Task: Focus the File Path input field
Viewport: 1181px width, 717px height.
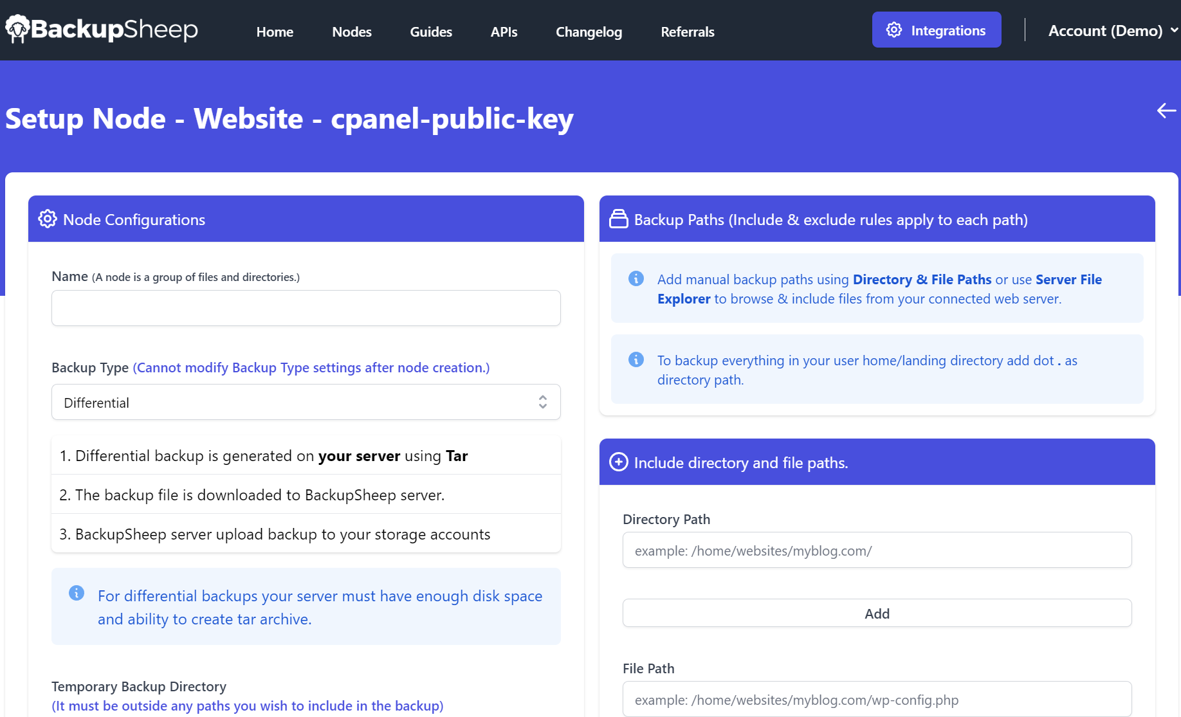Action: coord(877,699)
